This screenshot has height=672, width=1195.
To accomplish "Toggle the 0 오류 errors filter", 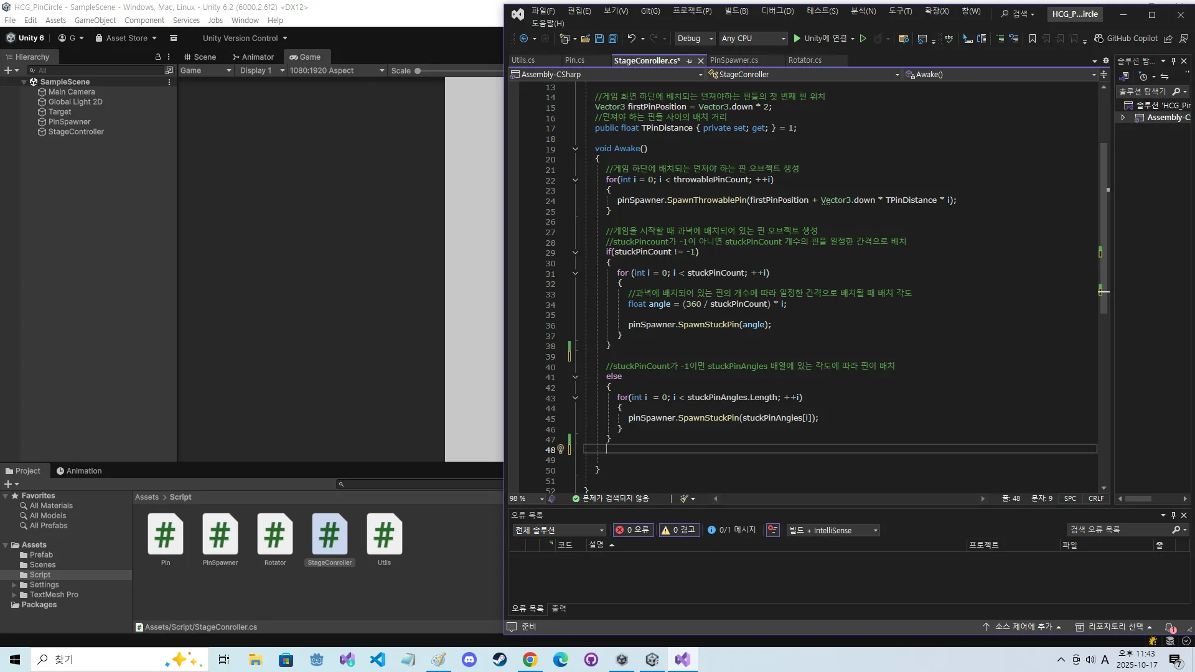I will (632, 530).
